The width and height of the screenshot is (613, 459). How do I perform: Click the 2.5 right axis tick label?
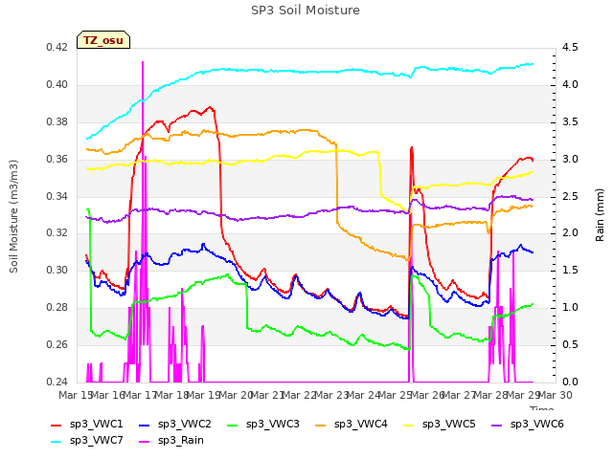coord(570,196)
